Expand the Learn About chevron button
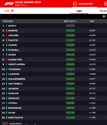Image resolution: width=107 pixels, height=125 pixels. coord(35,124)
